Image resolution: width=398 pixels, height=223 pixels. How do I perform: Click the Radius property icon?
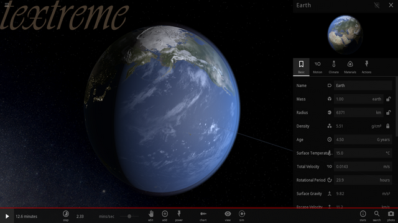click(x=330, y=113)
